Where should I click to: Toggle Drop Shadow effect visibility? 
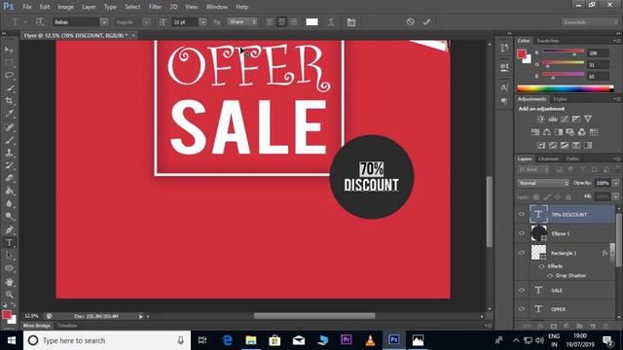tap(550, 275)
